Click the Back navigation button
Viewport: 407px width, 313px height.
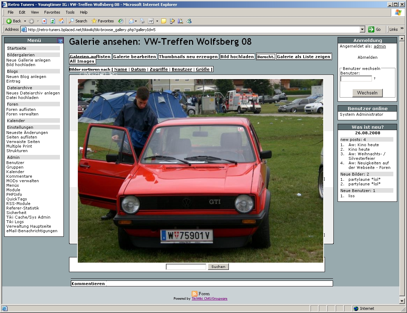[14, 21]
